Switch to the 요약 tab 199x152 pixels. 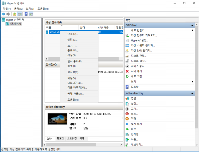[49, 139]
